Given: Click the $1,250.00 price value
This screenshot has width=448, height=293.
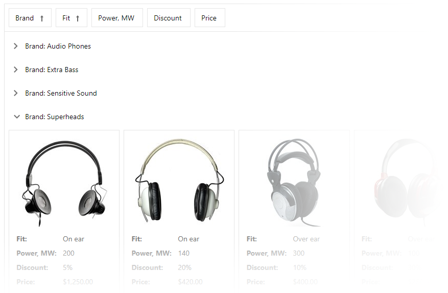Looking at the screenshot, I should click(x=78, y=282).
